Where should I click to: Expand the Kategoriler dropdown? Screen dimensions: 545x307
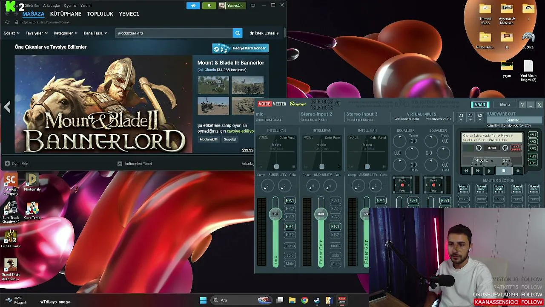[x=65, y=33]
